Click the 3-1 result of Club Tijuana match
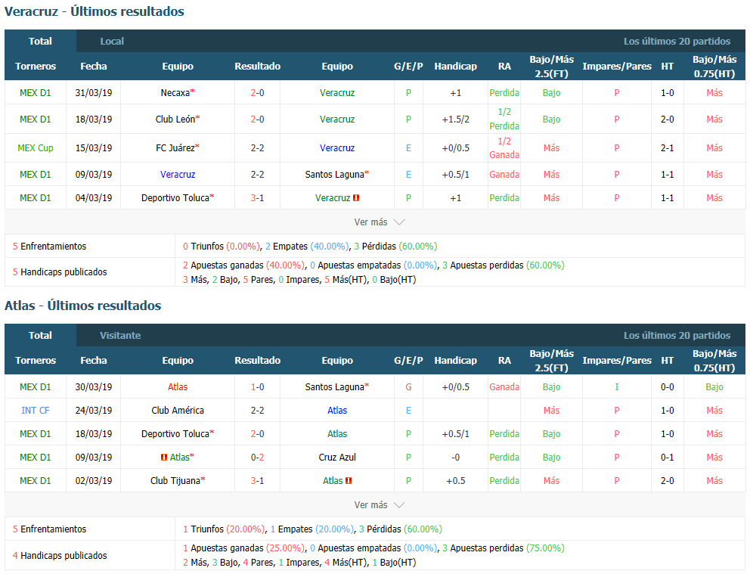 (x=257, y=481)
